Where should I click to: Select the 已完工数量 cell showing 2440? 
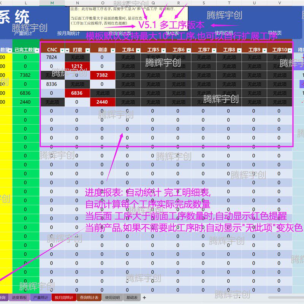pos(26,102)
